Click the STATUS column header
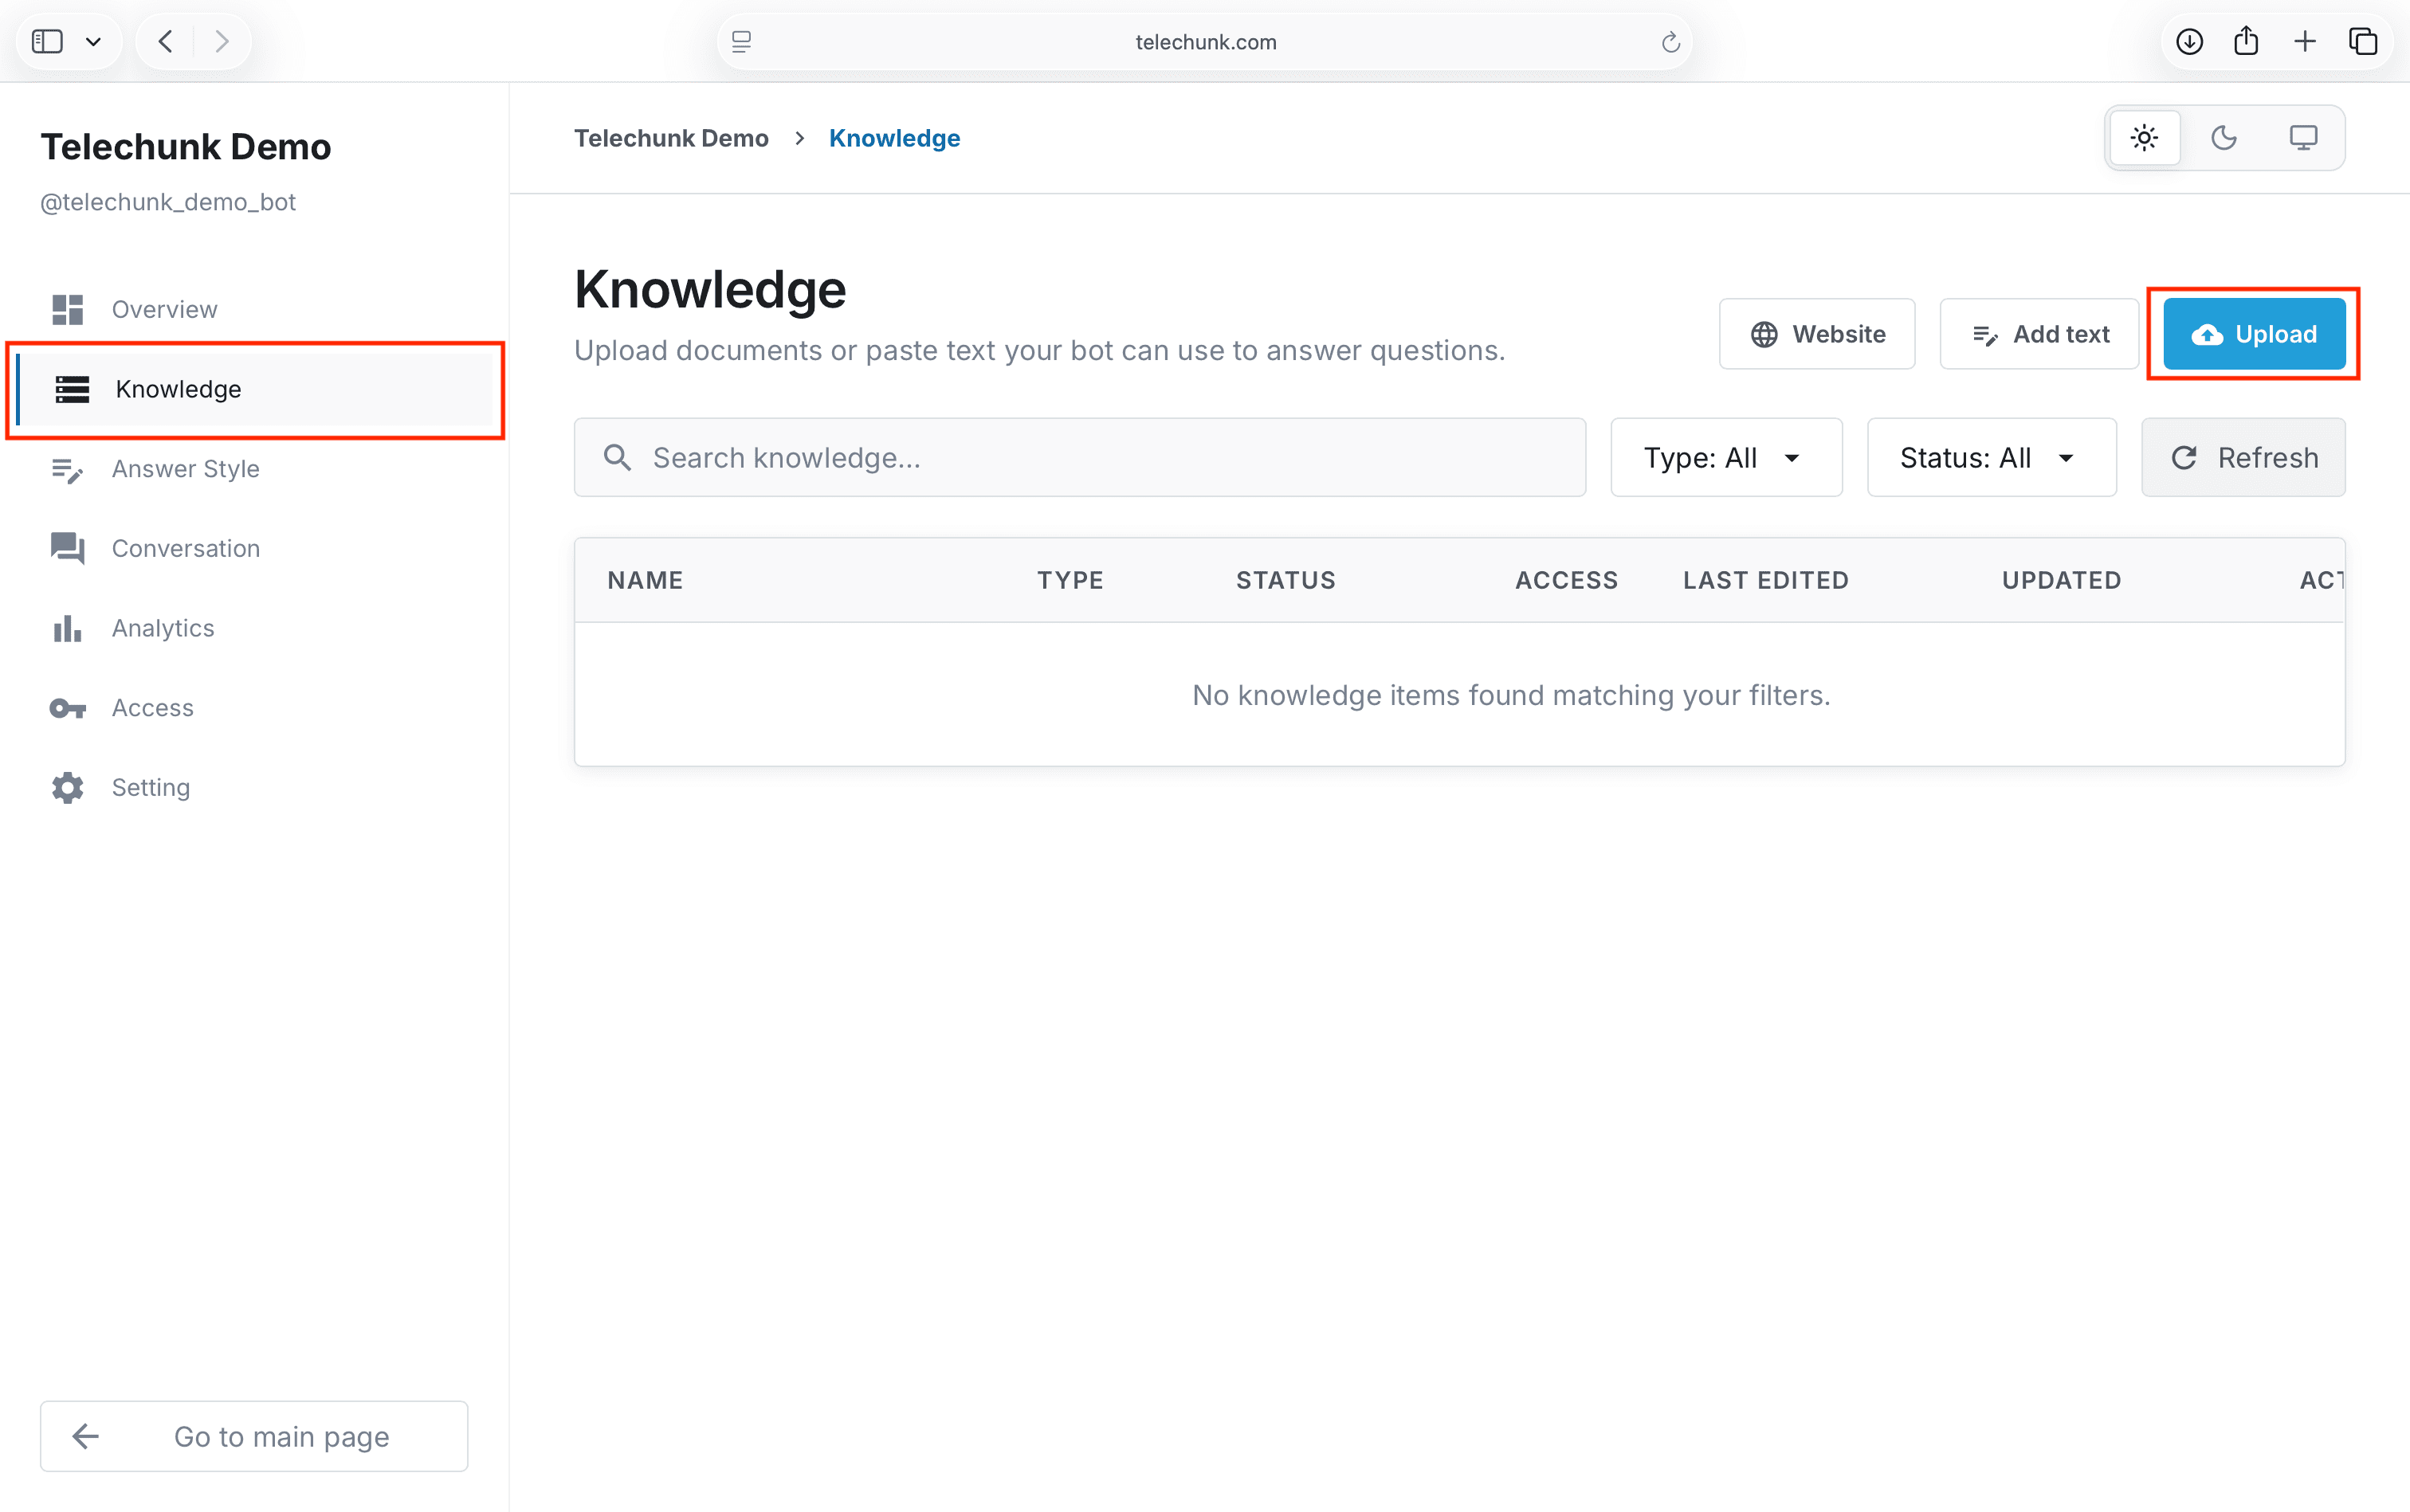The image size is (2410, 1512). click(x=1285, y=580)
